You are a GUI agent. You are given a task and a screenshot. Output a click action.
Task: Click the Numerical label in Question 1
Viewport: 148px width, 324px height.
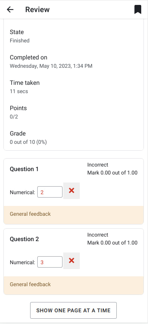pos(23,192)
